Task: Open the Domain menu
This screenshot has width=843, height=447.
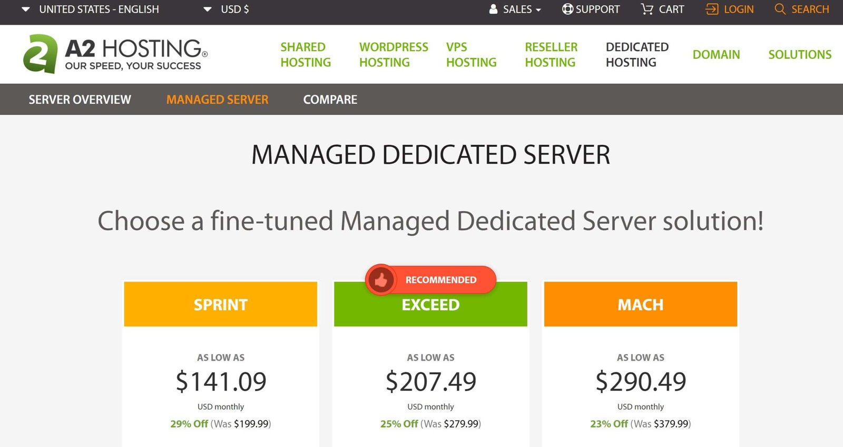Action: pos(716,54)
